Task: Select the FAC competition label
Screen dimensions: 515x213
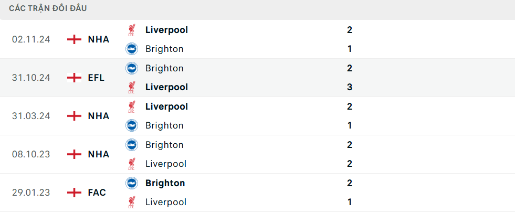Action: (97, 193)
